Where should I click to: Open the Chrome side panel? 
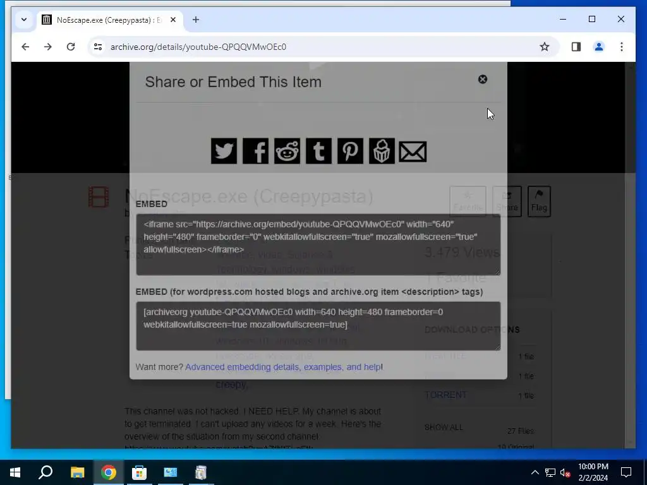576,47
